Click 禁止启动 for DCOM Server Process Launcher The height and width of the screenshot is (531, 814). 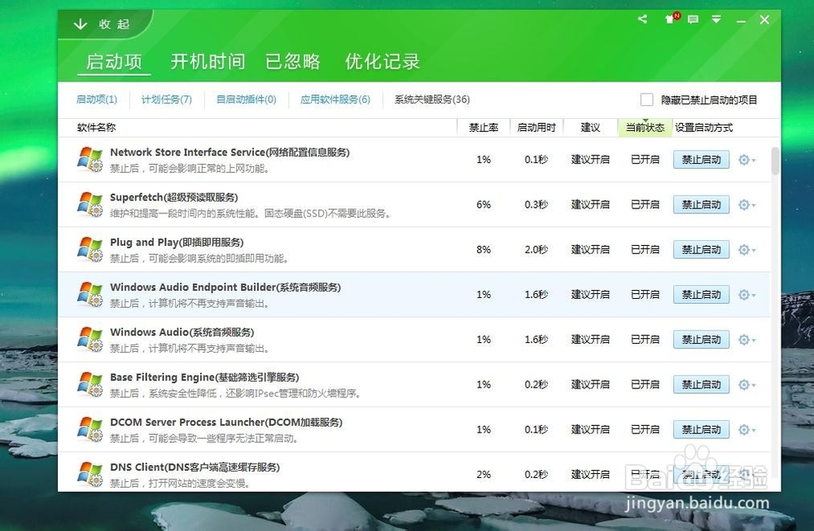click(x=701, y=430)
